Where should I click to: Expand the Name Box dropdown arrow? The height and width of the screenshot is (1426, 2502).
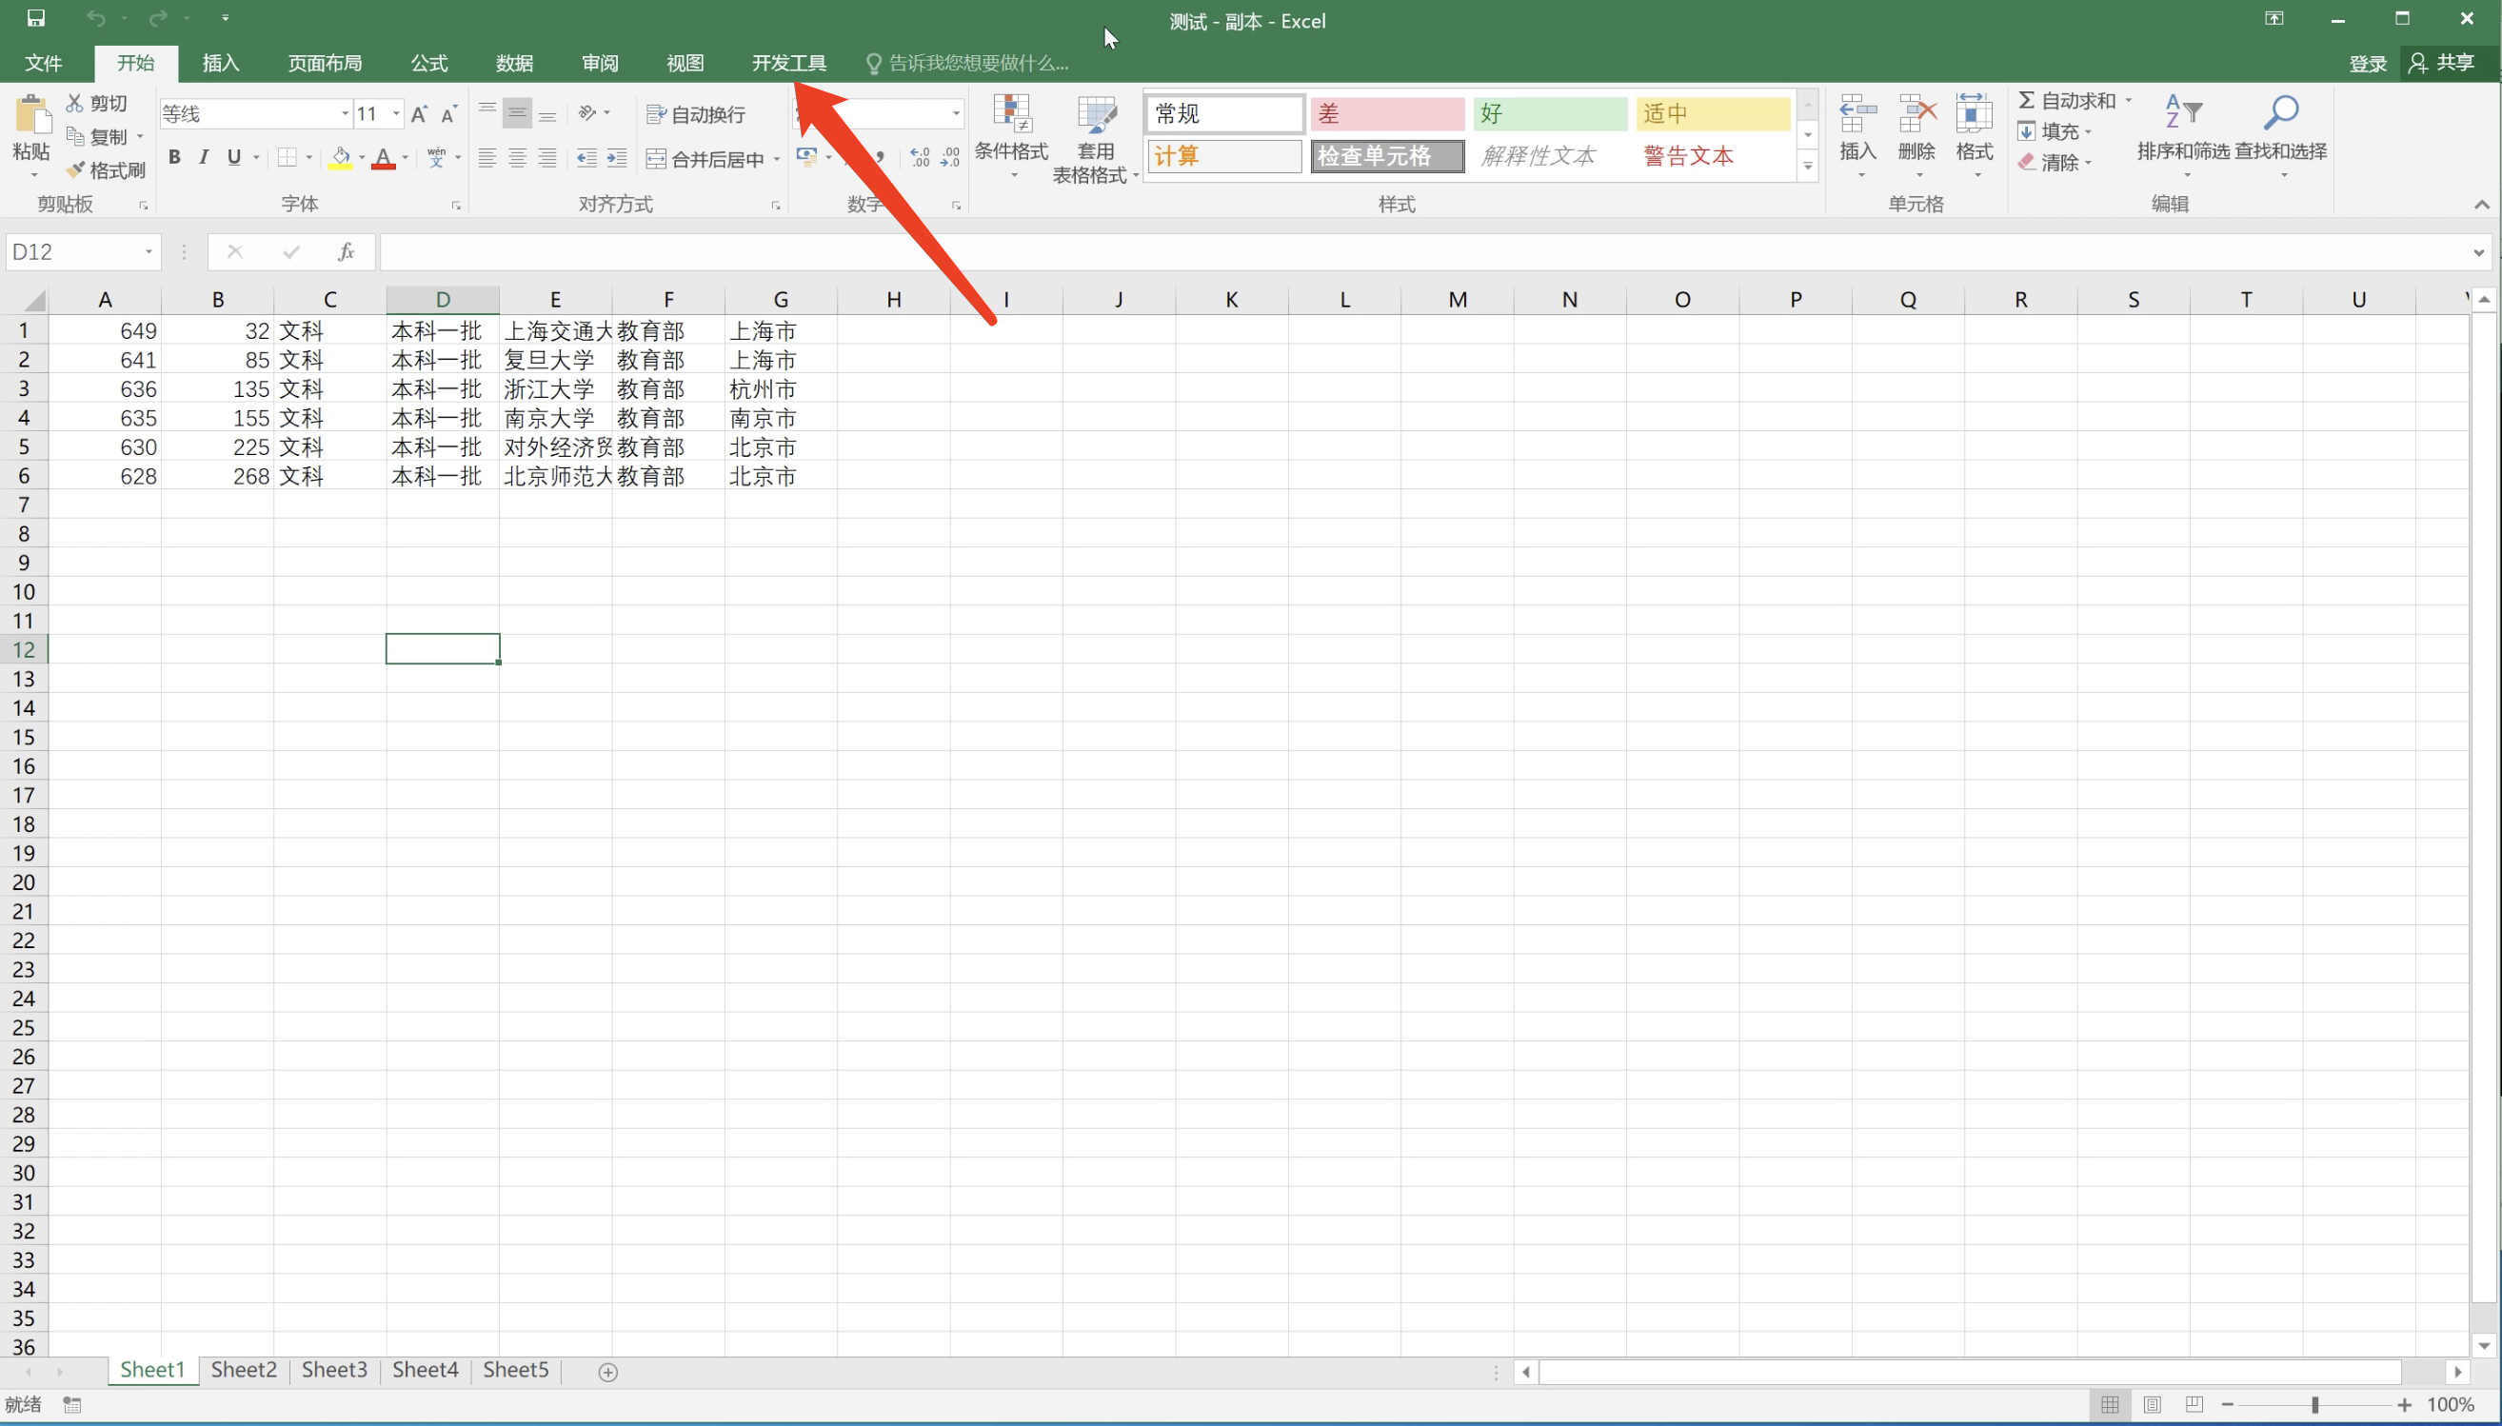pyautogui.click(x=148, y=252)
